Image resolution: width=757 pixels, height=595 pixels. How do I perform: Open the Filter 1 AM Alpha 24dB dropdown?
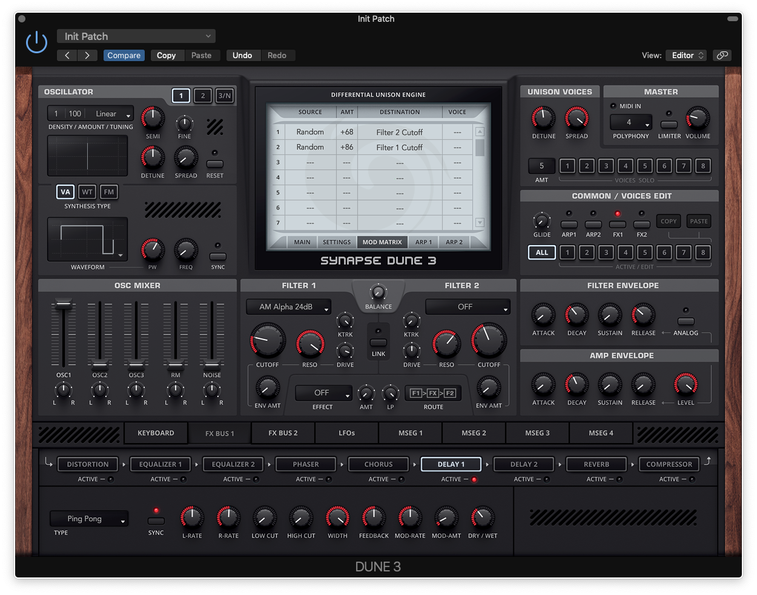pos(288,307)
